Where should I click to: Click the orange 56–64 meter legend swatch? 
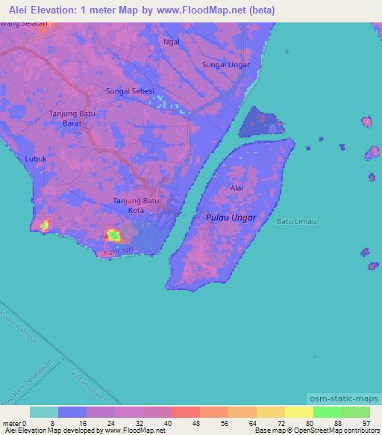(x=242, y=412)
